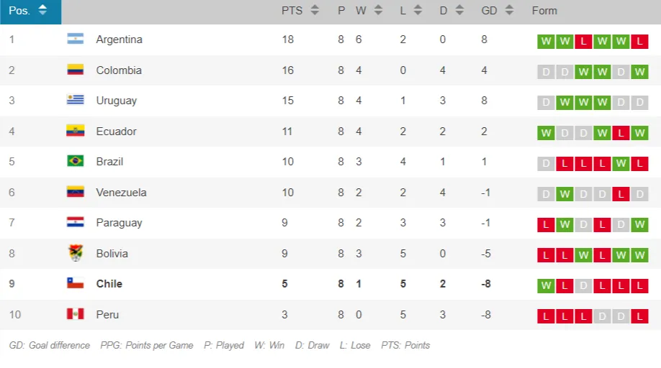Viewport: 661px width, 368px height.
Task: Click the Brazil flag icon
Action: [x=76, y=162]
